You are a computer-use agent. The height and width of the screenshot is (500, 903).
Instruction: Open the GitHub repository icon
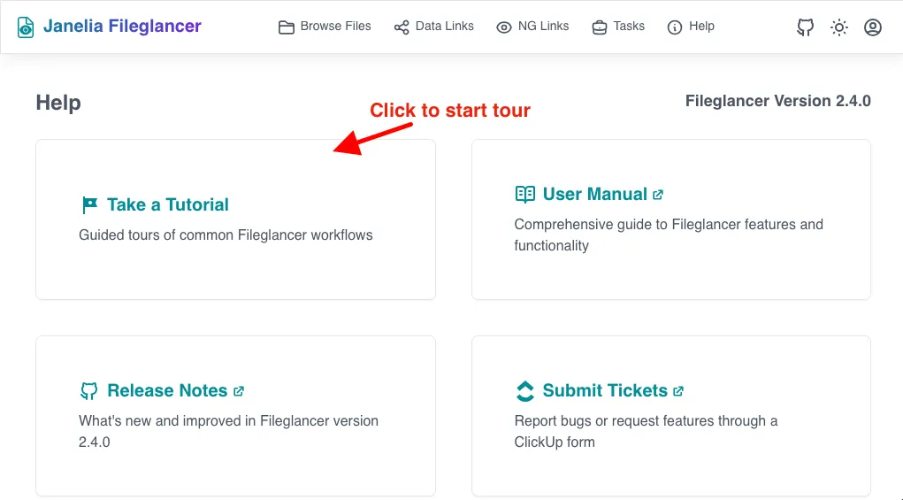point(805,27)
